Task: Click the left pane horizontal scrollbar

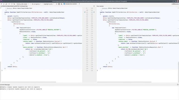Action: 29,82
